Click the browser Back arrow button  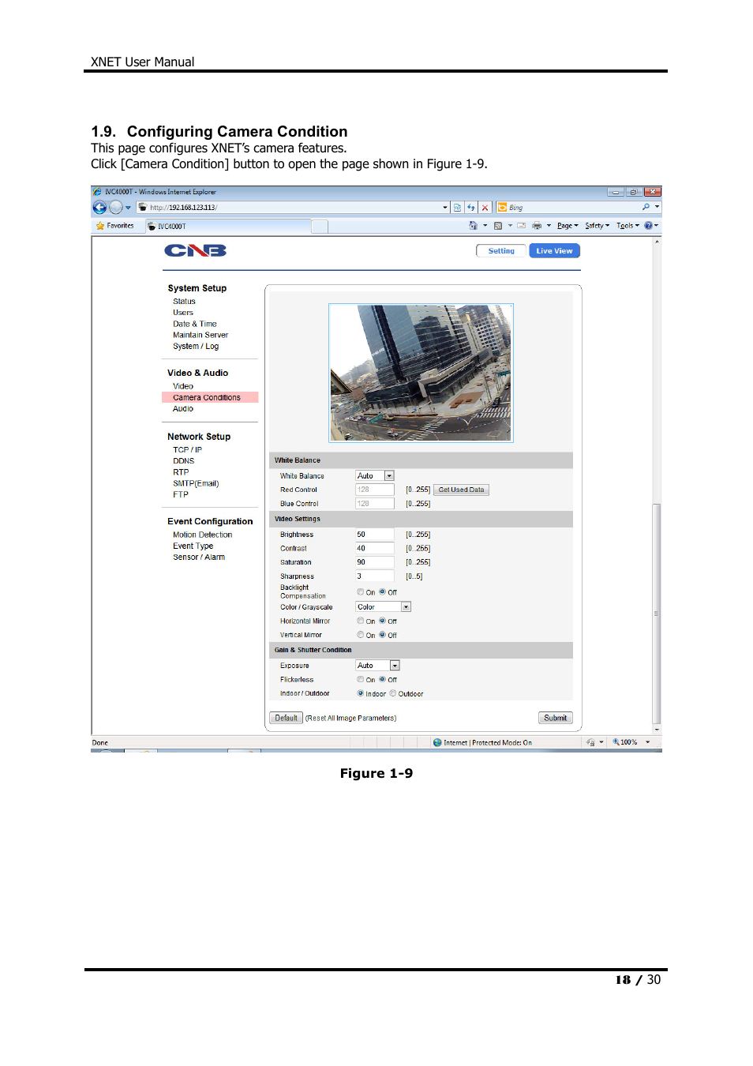click(99, 208)
